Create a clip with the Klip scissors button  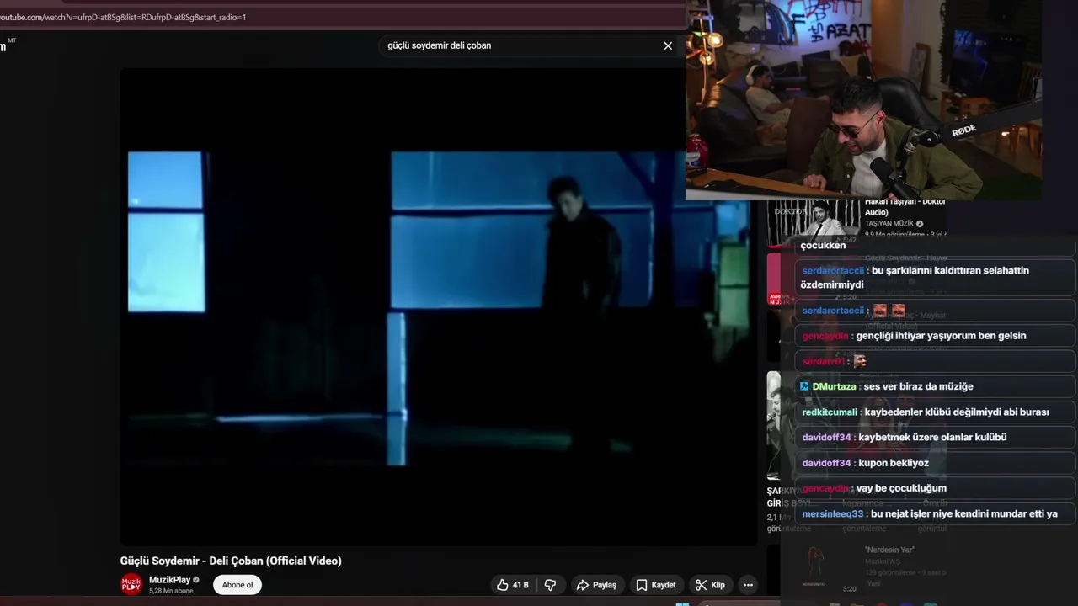pyautogui.click(x=710, y=585)
